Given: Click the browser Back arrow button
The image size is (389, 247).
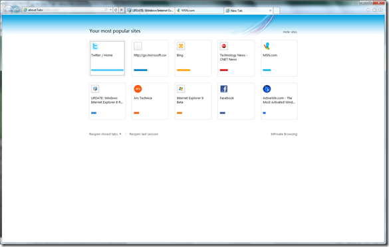Looking at the screenshot, I should click(9, 10).
